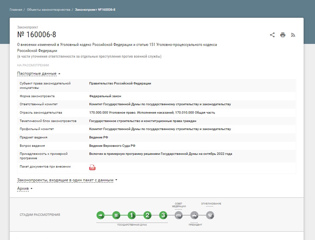Click the Federation Council stage icon
The image size is (315, 240).
click(x=179, y=215)
